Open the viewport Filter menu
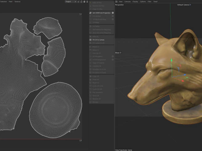 pos(149,2)
